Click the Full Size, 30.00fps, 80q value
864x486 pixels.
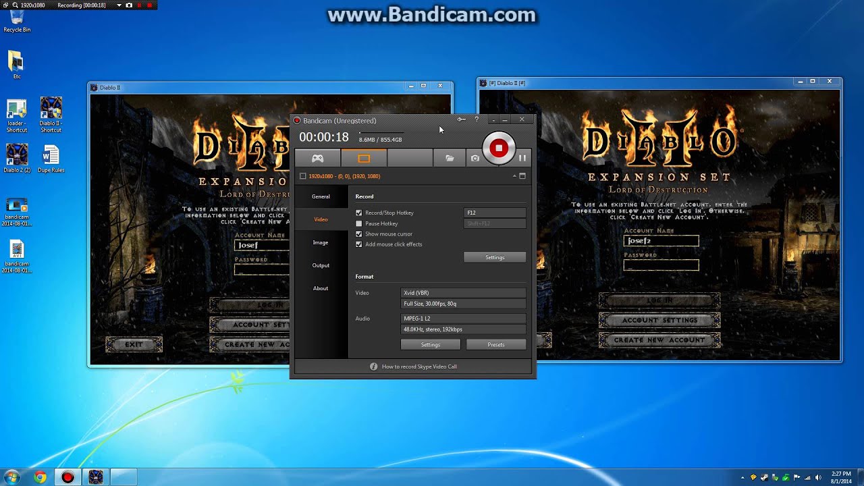pyautogui.click(x=463, y=304)
